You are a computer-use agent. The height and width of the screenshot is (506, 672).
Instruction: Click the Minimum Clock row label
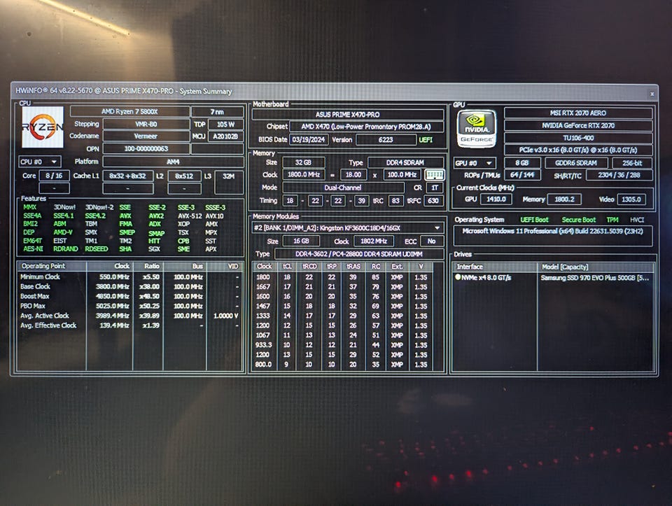[x=41, y=276]
